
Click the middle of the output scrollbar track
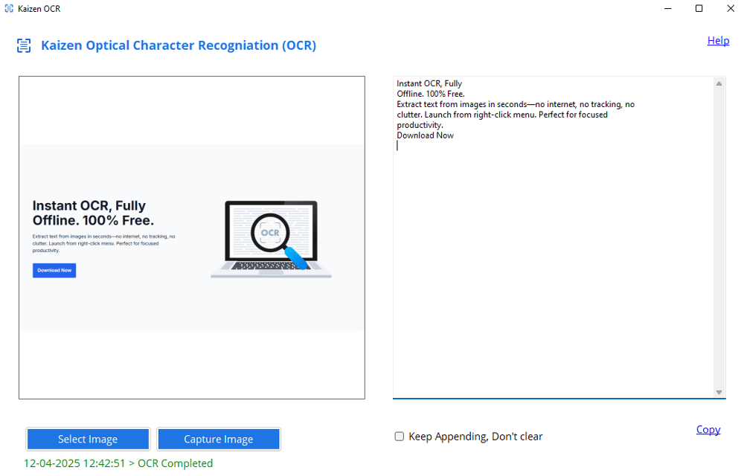[719, 238]
